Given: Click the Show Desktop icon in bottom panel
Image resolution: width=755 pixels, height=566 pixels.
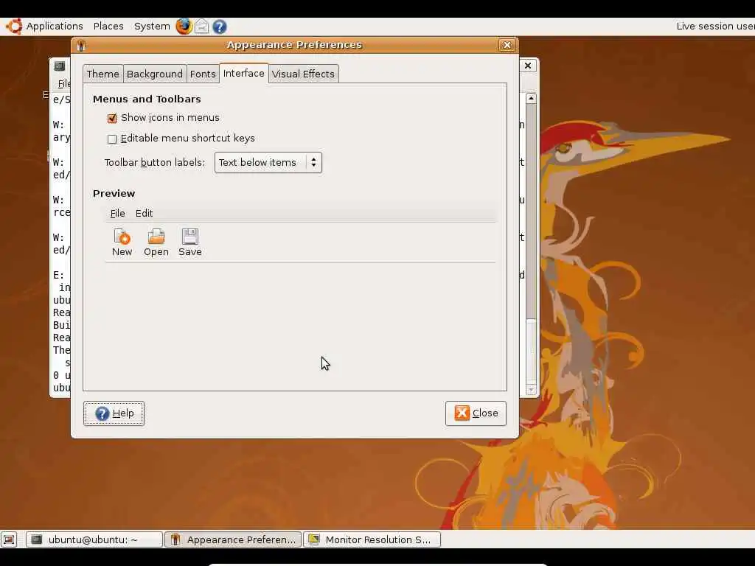Looking at the screenshot, I should coord(9,539).
